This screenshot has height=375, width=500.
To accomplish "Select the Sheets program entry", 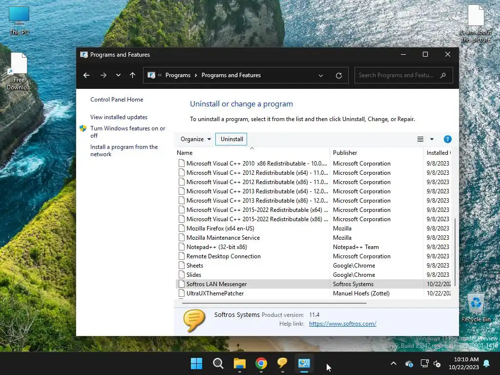I will point(313,265).
